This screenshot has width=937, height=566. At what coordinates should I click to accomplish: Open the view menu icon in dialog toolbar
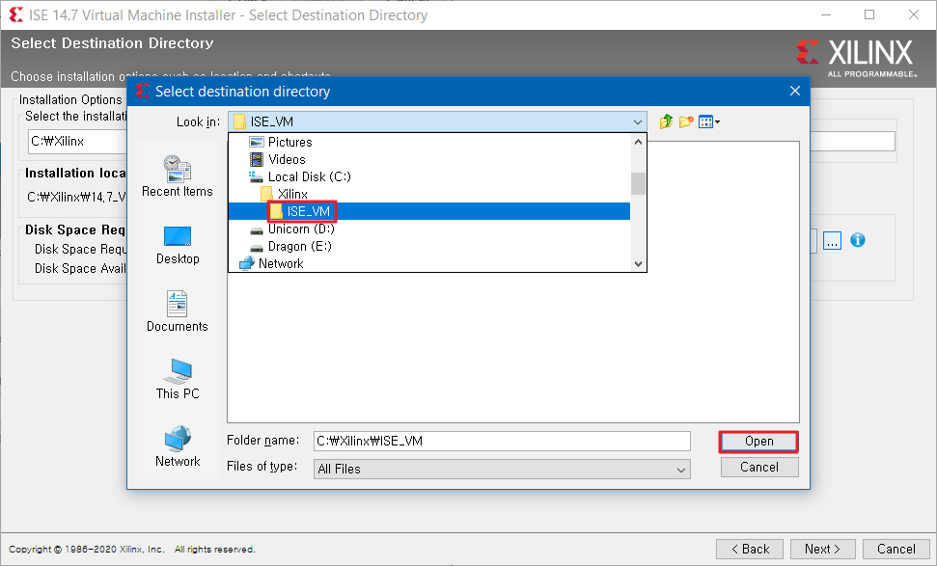(708, 121)
